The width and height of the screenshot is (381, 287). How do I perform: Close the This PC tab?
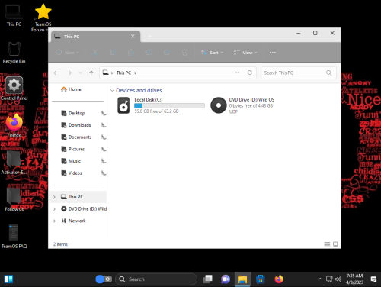pyautogui.click(x=133, y=37)
